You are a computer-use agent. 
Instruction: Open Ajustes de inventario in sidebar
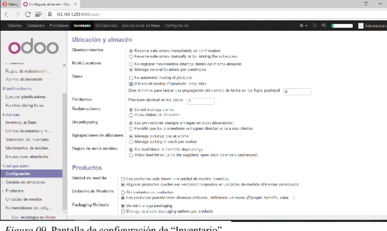click(x=24, y=80)
